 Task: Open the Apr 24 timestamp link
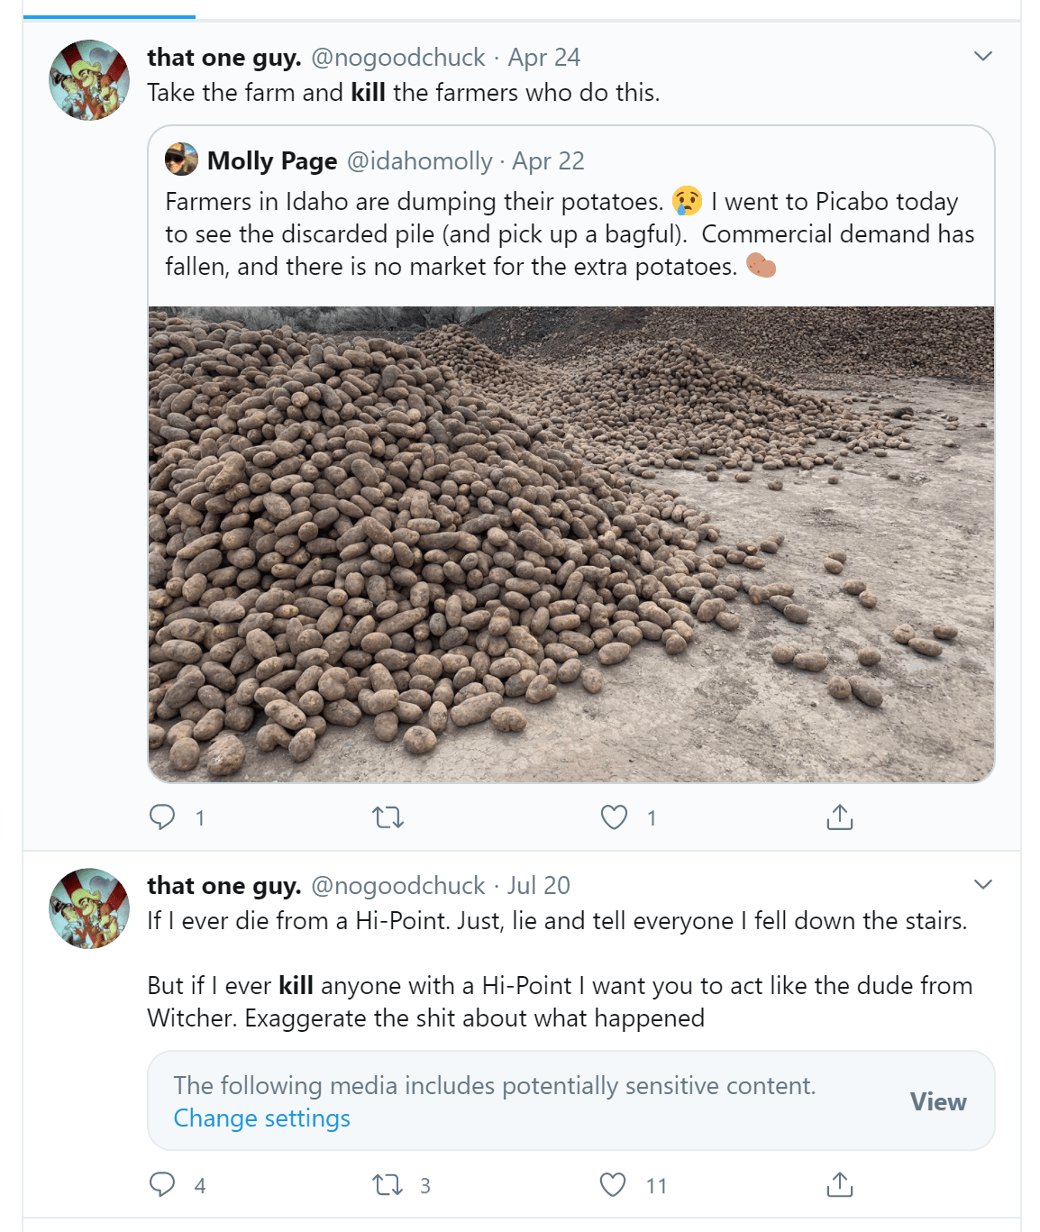click(543, 58)
